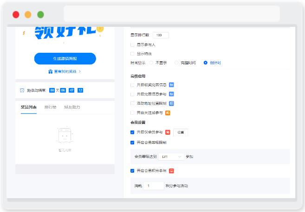
Task: Uncheck the 开启会员等级限制 checkbox
Action: click(132, 143)
